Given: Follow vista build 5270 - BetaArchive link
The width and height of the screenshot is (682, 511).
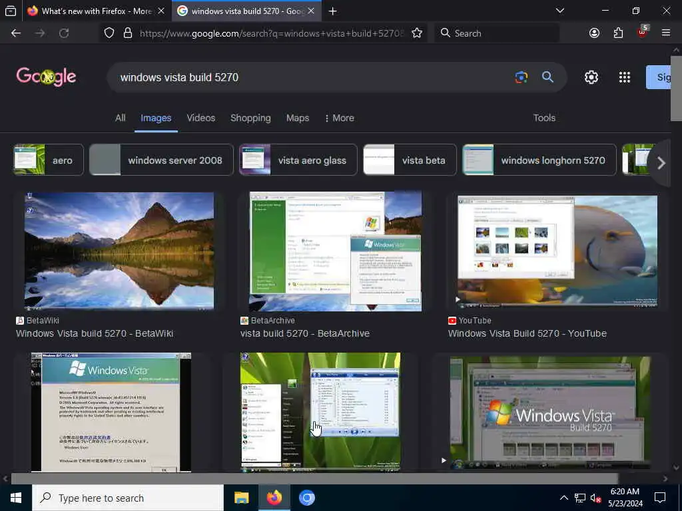Looking at the screenshot, I should (305, 333).
